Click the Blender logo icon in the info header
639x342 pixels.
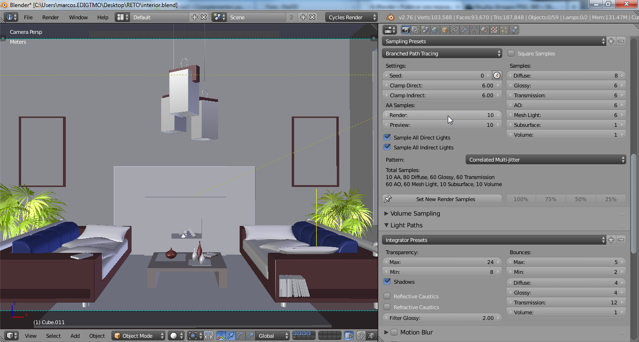(390, 17)
